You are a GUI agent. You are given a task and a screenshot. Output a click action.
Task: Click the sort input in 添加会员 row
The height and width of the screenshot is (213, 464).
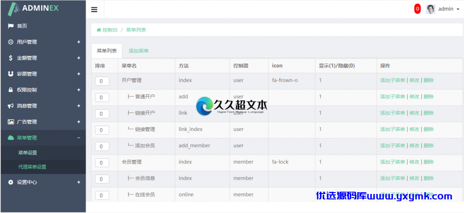[102, 146]
